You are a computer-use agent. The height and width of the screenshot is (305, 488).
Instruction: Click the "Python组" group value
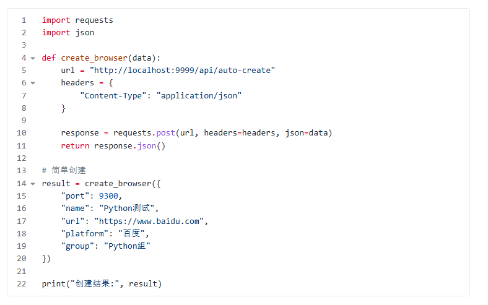[x=128, y=246]
